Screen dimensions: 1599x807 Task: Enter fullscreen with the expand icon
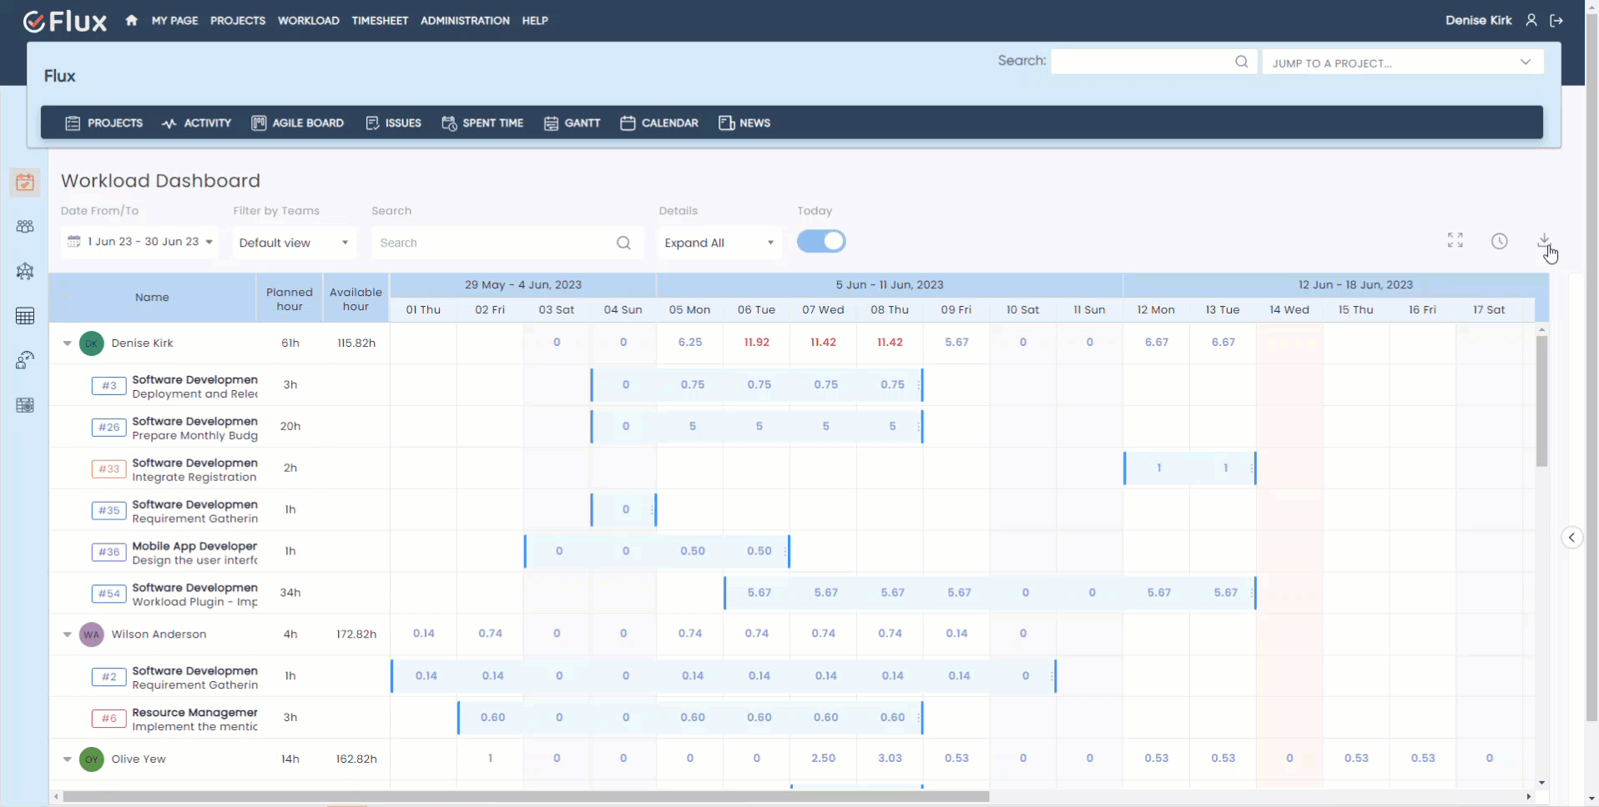(1455, 241)
